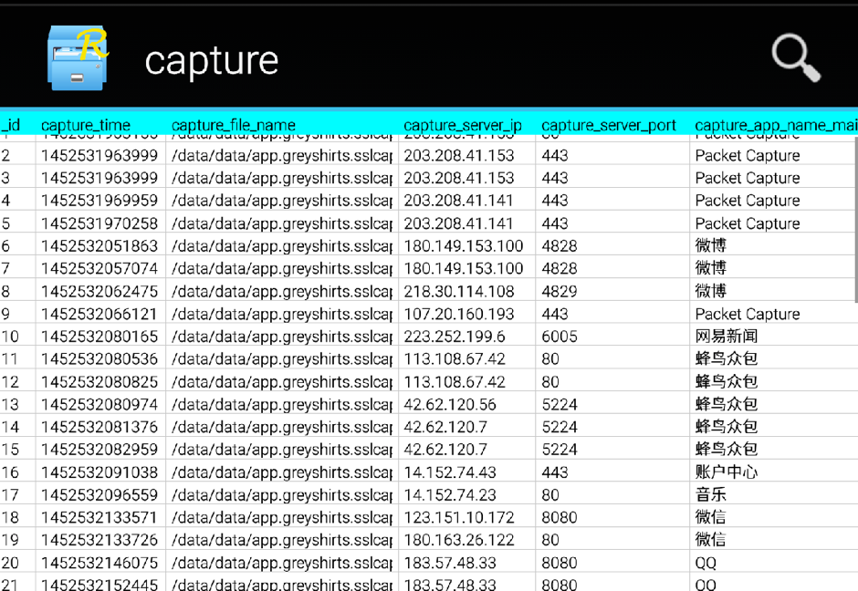Select capture time 1452532080536

(99, 358)
